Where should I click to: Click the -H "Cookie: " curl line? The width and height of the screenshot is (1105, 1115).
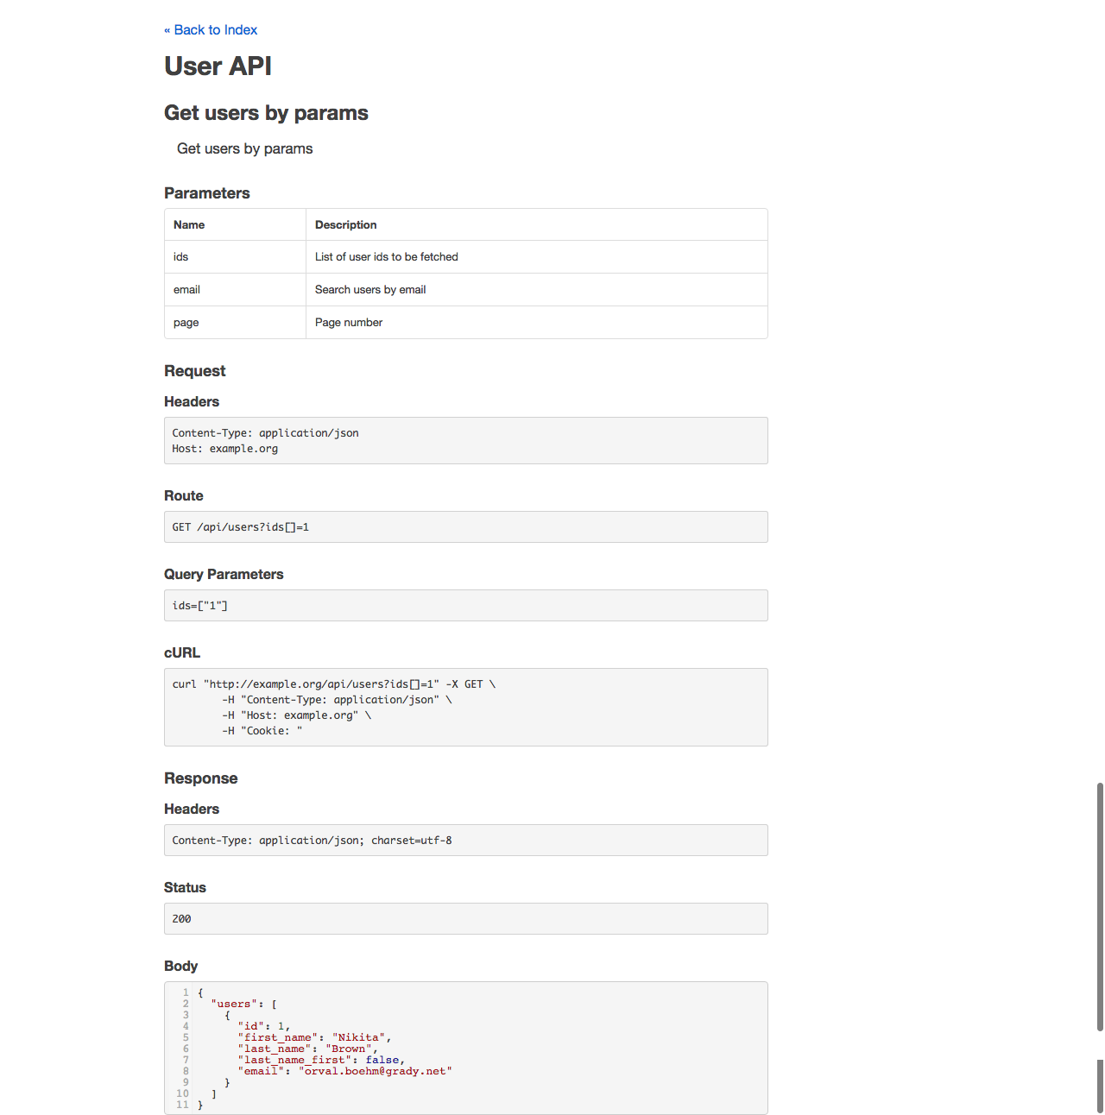tap(262, 731)
